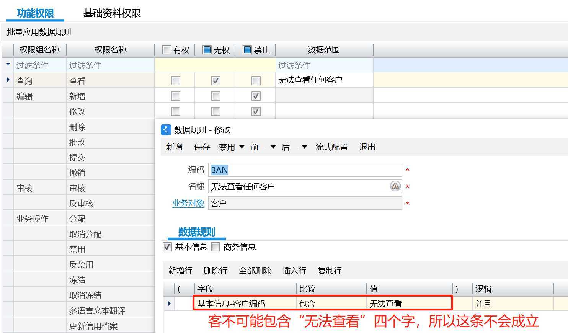Screen dimensions: 568x333
Task: Click the 比较 cell 包含
Action: pos(331,304)
